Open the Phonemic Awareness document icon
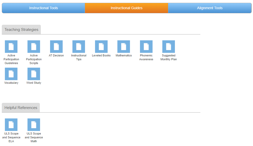Image resolution: width=253 pixels, height=146 pixels. tap(146, 46)
